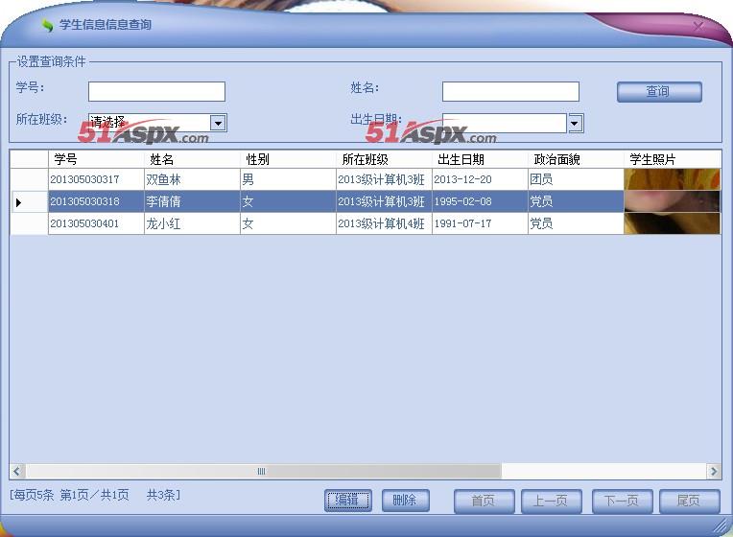Click the 学生照片 column header

coord(673,159)
